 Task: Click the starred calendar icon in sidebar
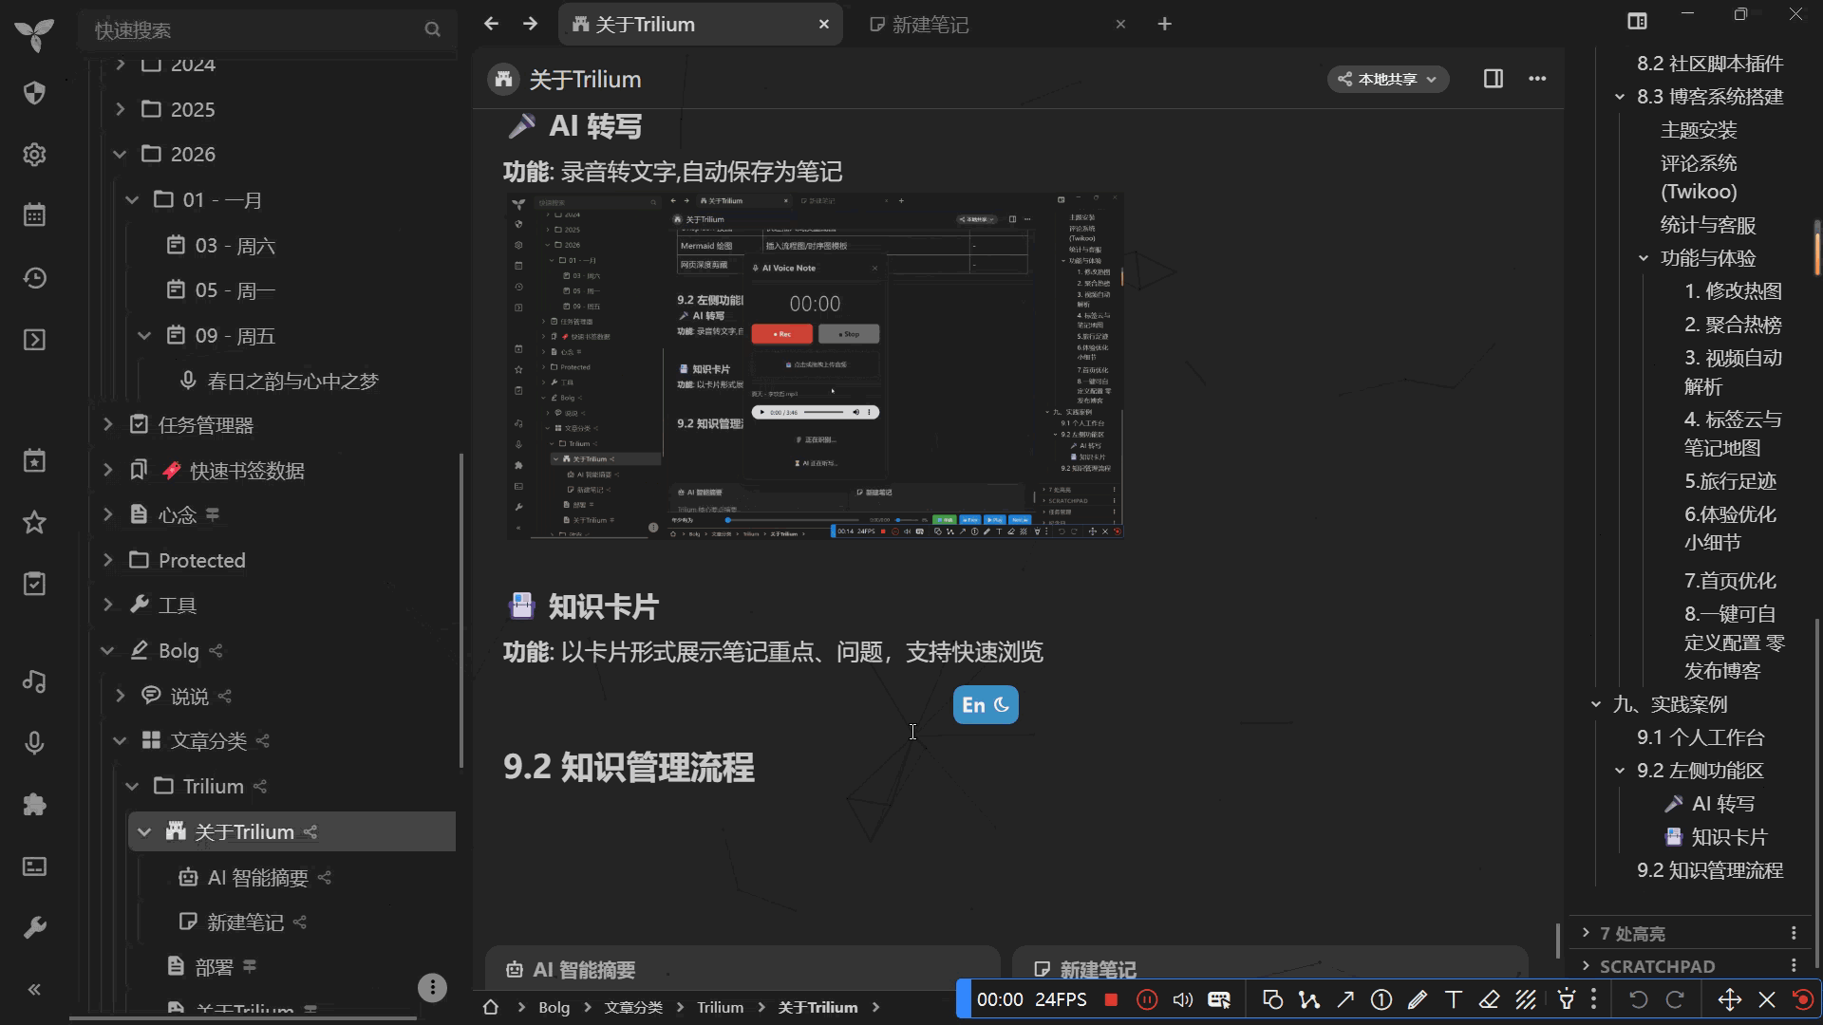coord(34,460)
